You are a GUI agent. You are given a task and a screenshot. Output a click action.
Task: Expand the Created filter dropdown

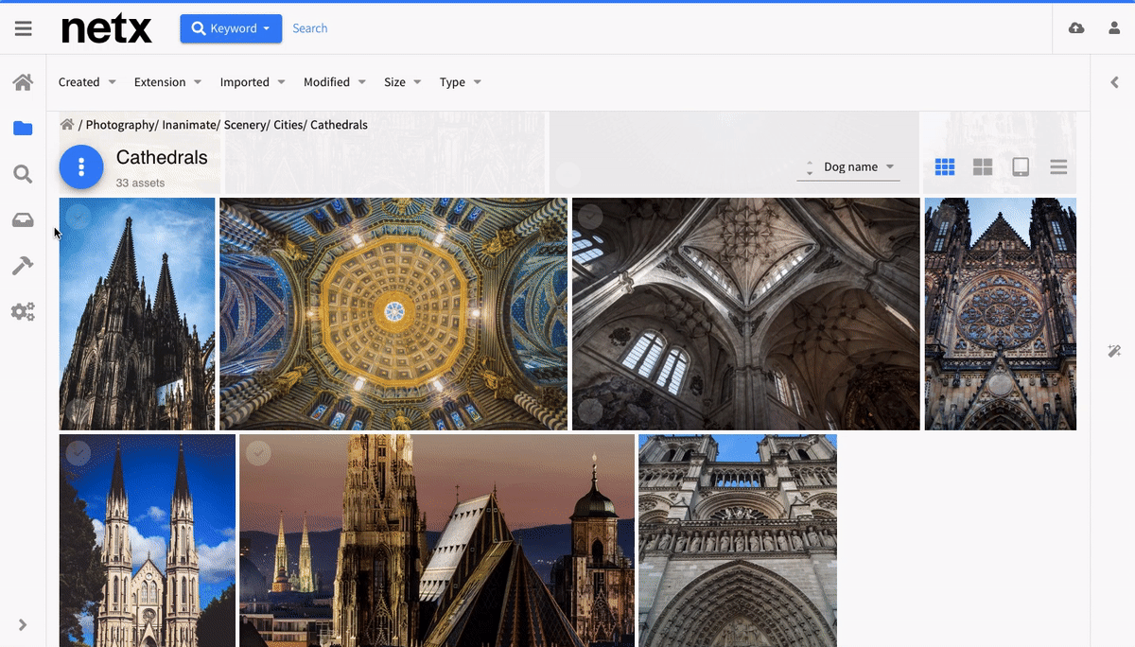(87, 82)
